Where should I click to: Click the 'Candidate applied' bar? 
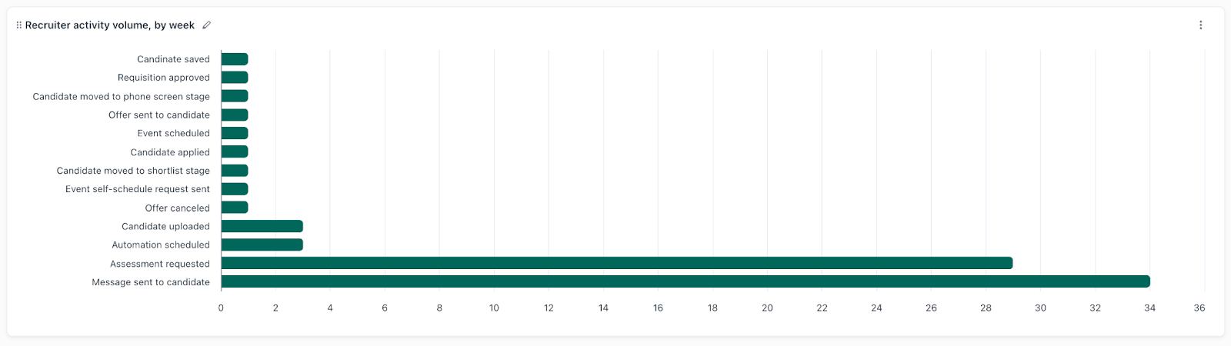point(235,152)
